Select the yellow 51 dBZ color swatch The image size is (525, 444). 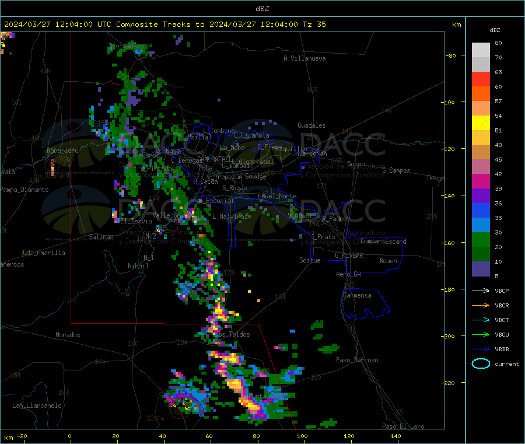pyautogui.click(x=481, y=123)
